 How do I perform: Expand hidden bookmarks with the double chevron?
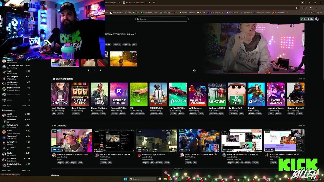coord(304,13)
